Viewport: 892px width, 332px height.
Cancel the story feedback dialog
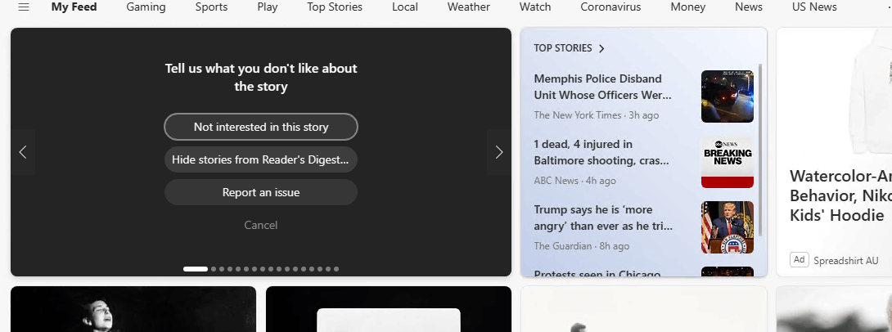pos(261,225)
